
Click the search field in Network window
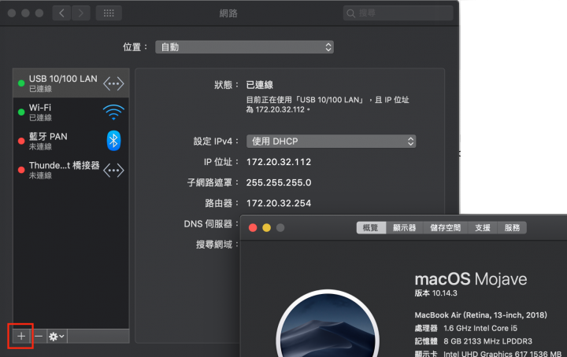tap(398, 13)
